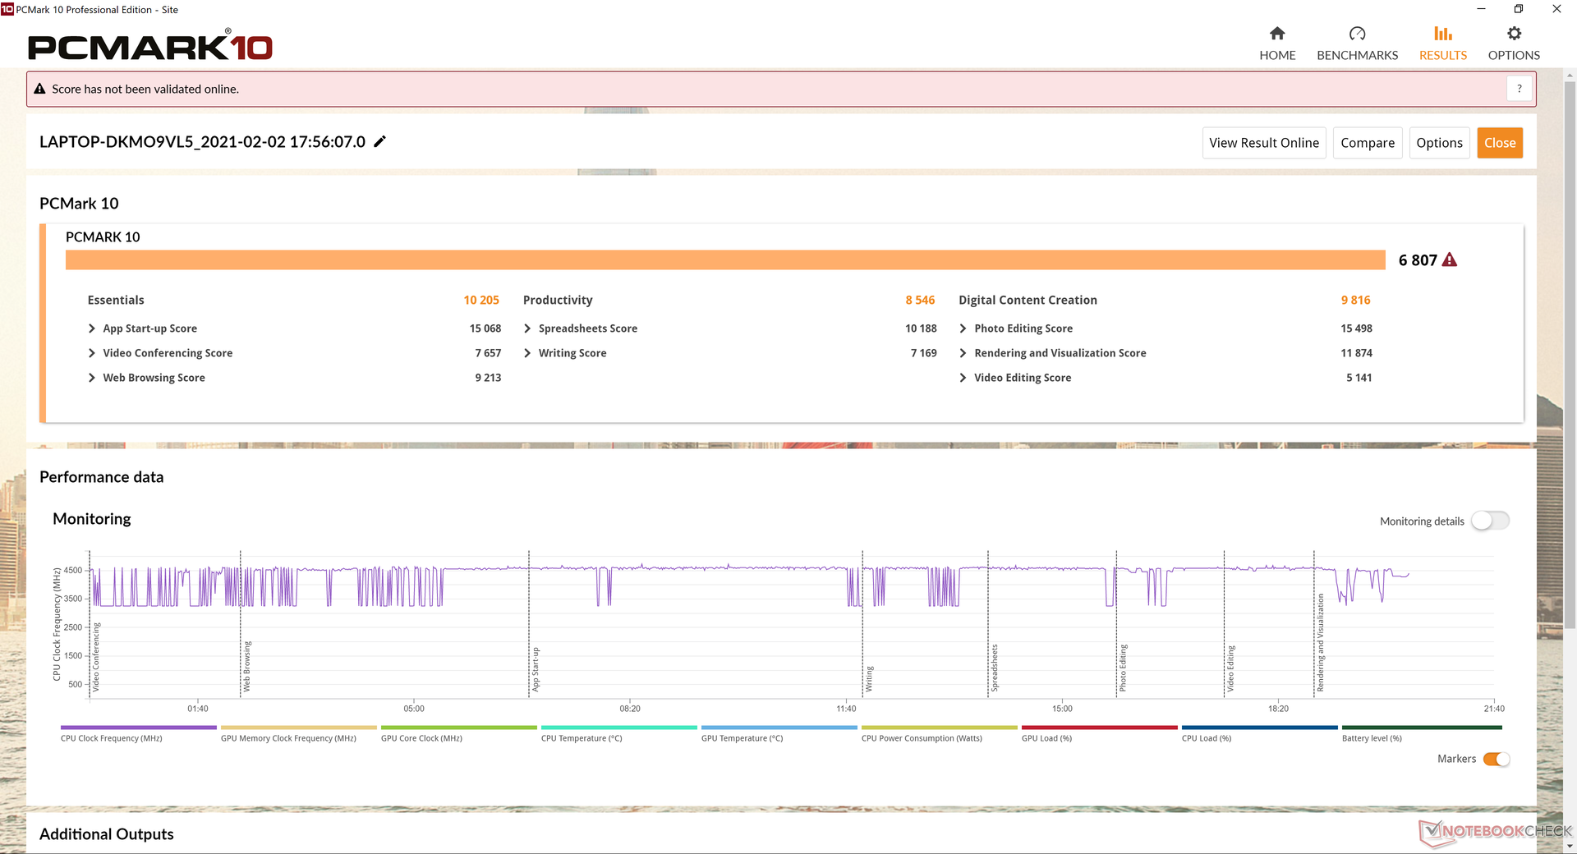Screen dimensions: 1577x854
Task: Click View Result Online button
Action: (1264, 143)
